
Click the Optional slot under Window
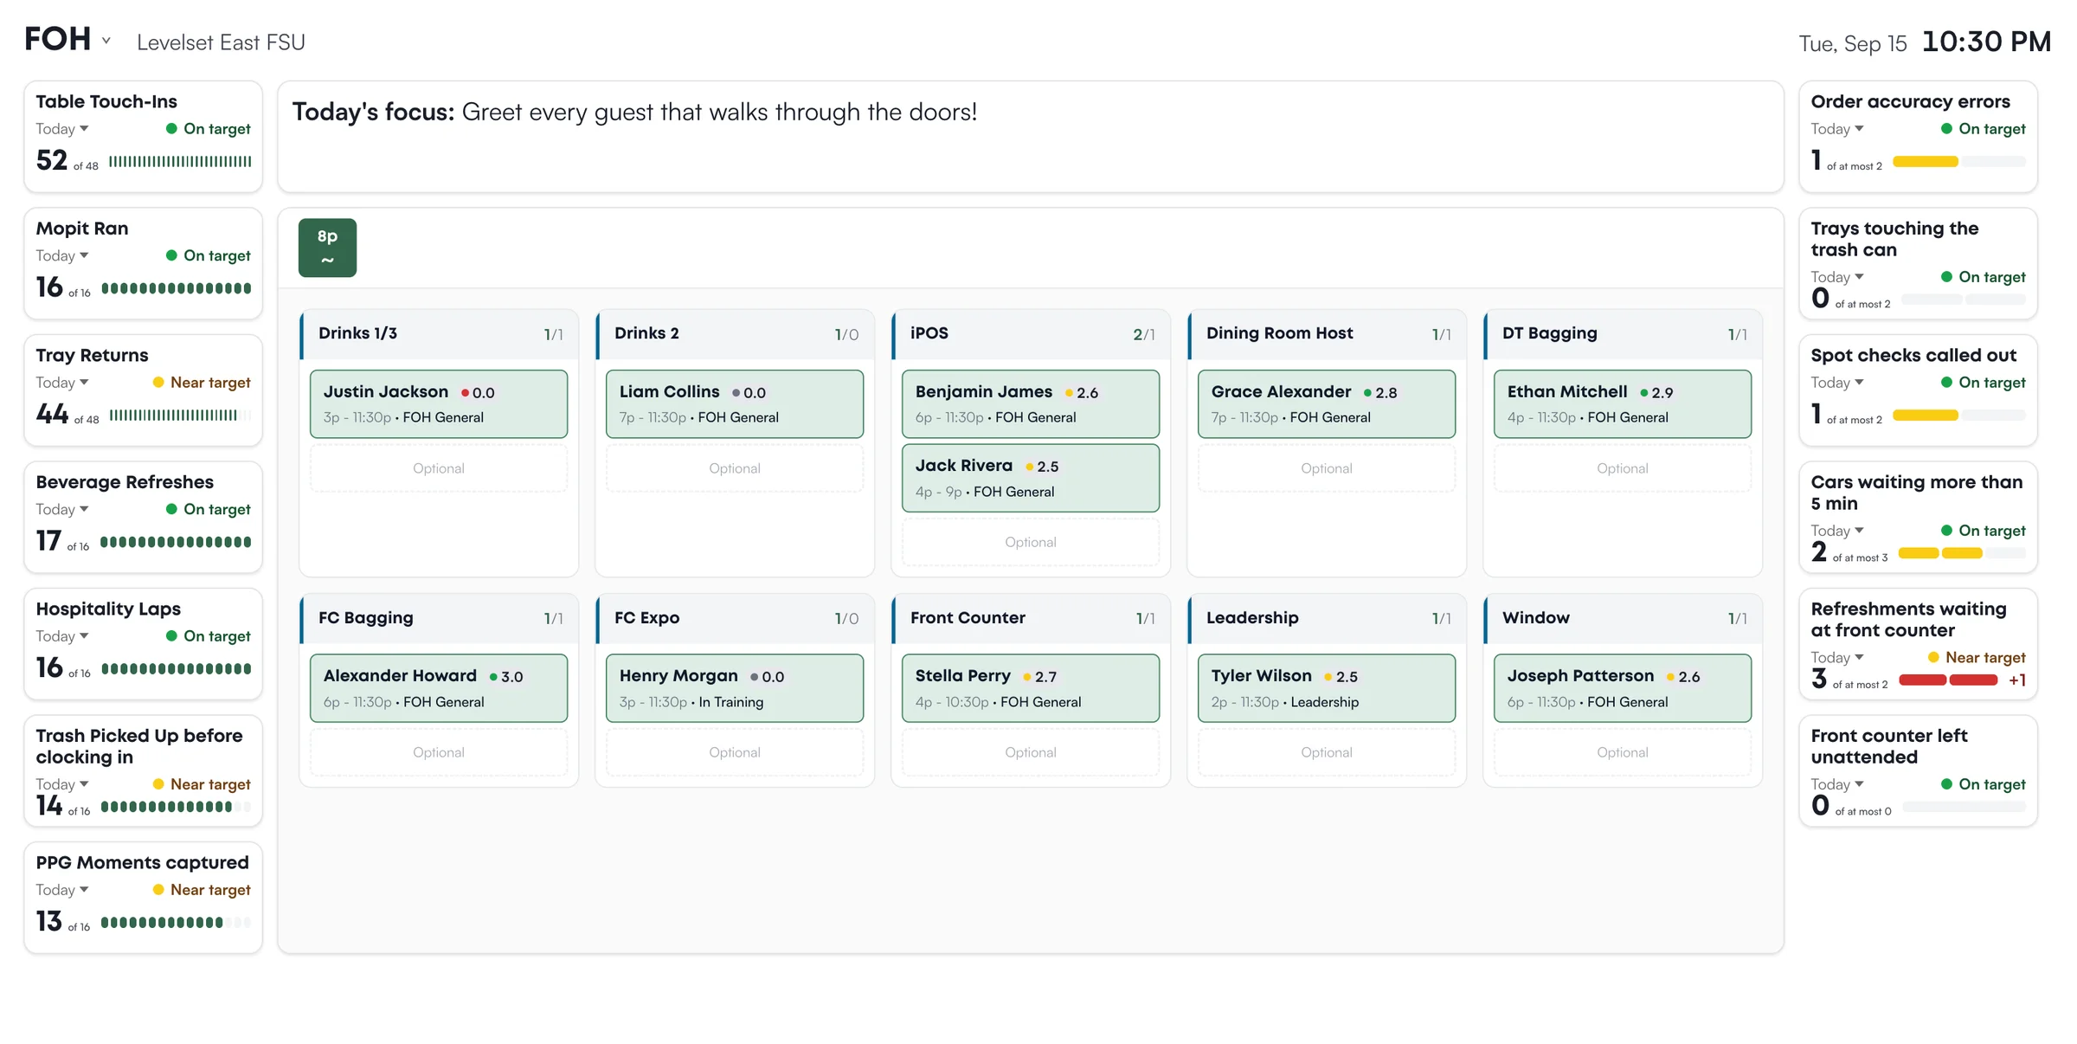pos(1623,752)
